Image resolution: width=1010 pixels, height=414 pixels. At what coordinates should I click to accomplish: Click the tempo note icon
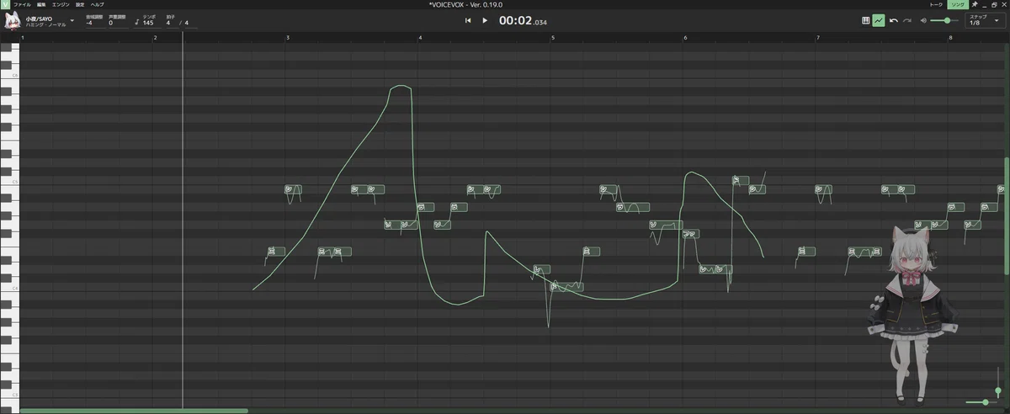[137, 21]
